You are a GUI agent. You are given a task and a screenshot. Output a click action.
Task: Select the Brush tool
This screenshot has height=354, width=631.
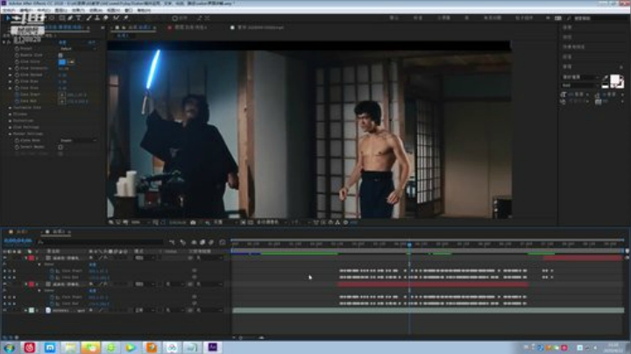(x=89, y=18)
